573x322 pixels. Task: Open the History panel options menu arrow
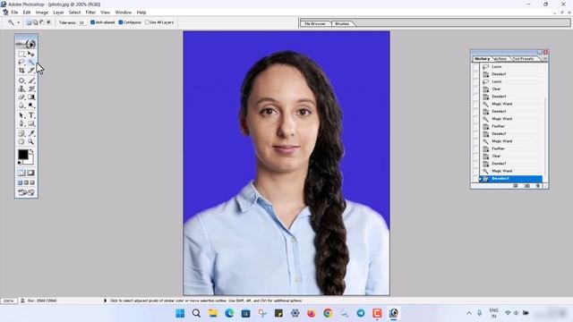(545, 58)
